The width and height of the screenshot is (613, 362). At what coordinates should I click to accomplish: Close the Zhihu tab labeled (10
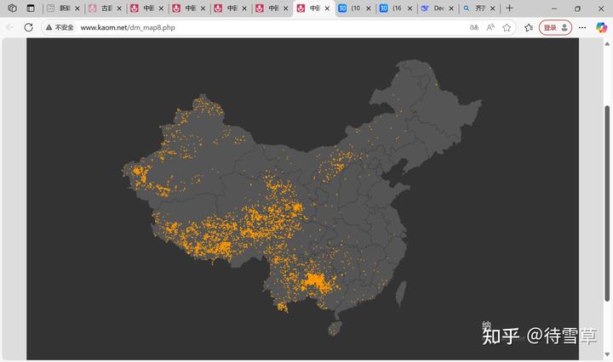(369, 8)
